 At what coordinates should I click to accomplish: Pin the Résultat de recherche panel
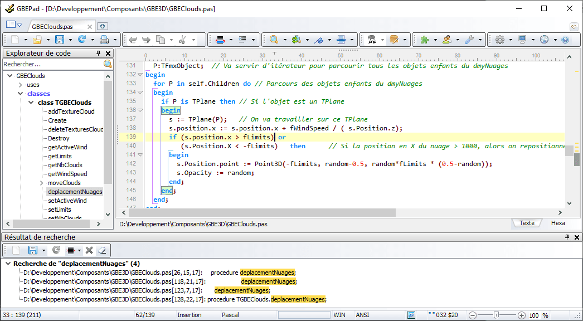567,237
